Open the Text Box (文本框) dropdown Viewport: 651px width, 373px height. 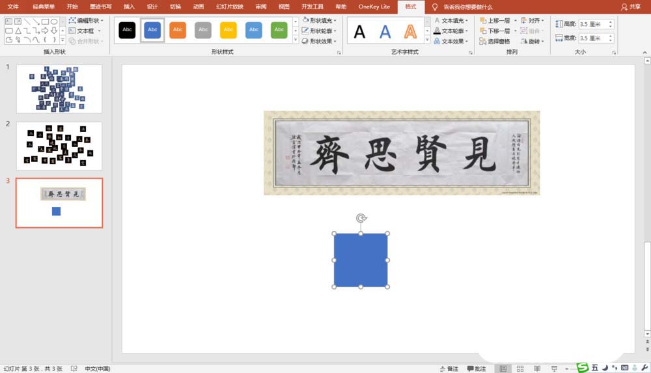[85, 31]
